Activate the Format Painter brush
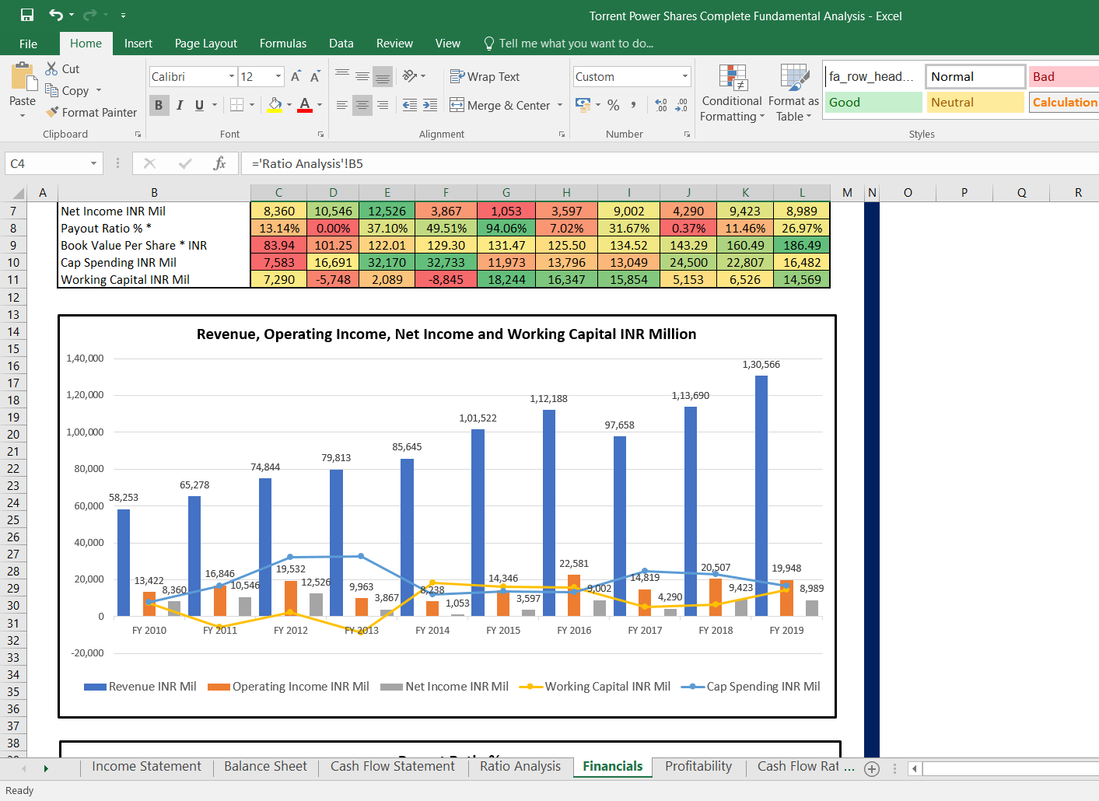The height and width of the screenshot is (801, 1099). (x=52, y=112)
